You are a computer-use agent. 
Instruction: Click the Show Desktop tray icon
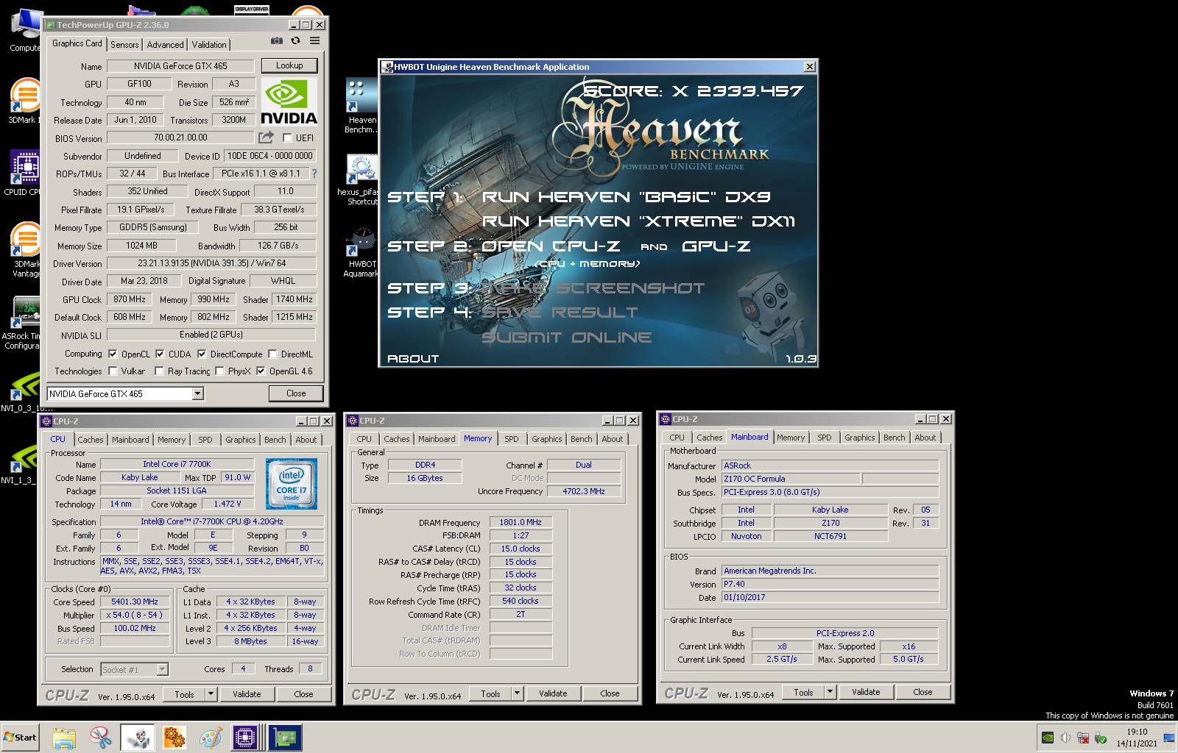tap(1168, 738)
